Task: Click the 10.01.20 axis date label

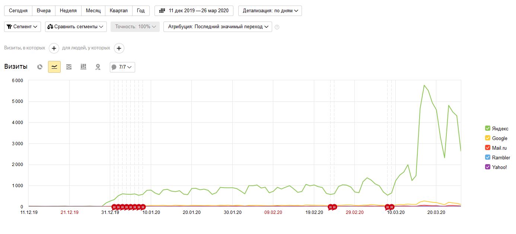Action: click(x=151, y=213)
